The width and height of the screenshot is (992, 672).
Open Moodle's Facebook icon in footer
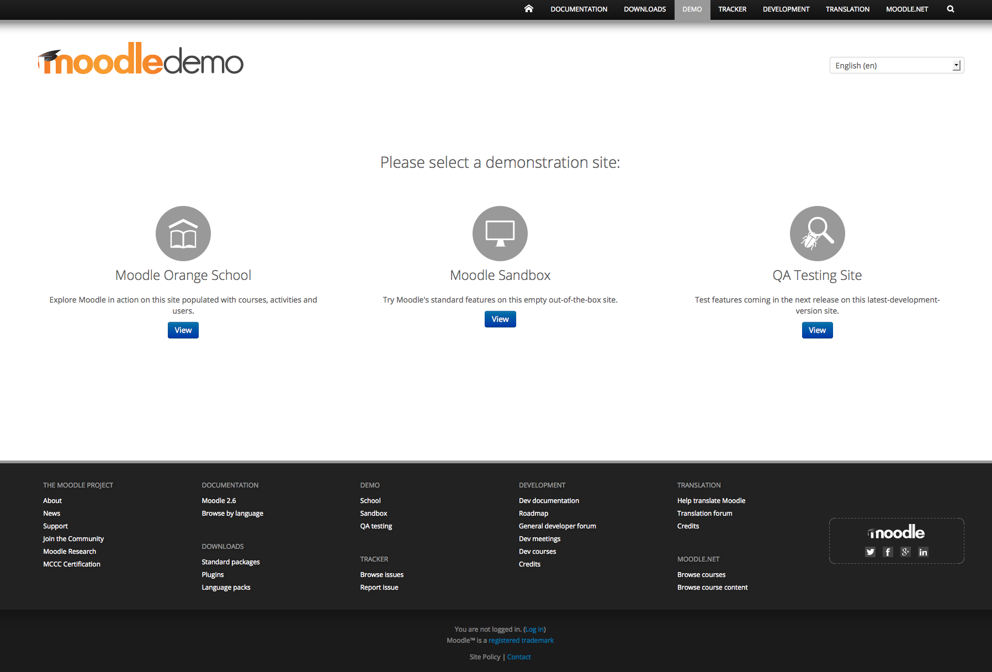click(888, 552)
